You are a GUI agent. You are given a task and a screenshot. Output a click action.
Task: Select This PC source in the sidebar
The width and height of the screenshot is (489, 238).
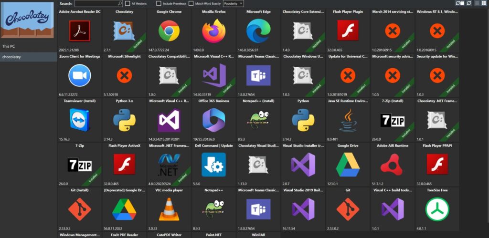29,46
